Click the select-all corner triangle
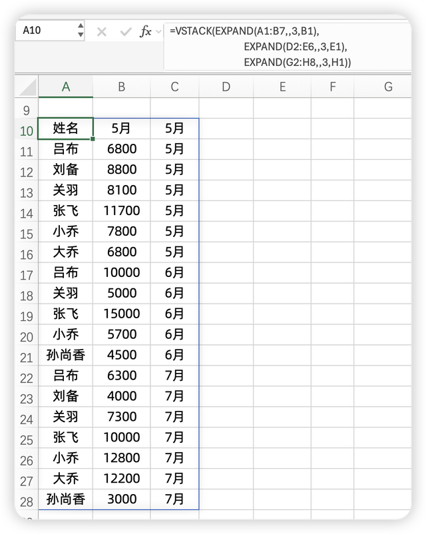426x534 pixels. point(27,87)
